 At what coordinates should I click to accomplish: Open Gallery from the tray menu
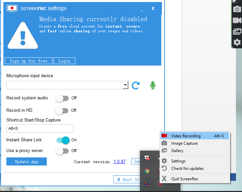(x=195, y=151)
